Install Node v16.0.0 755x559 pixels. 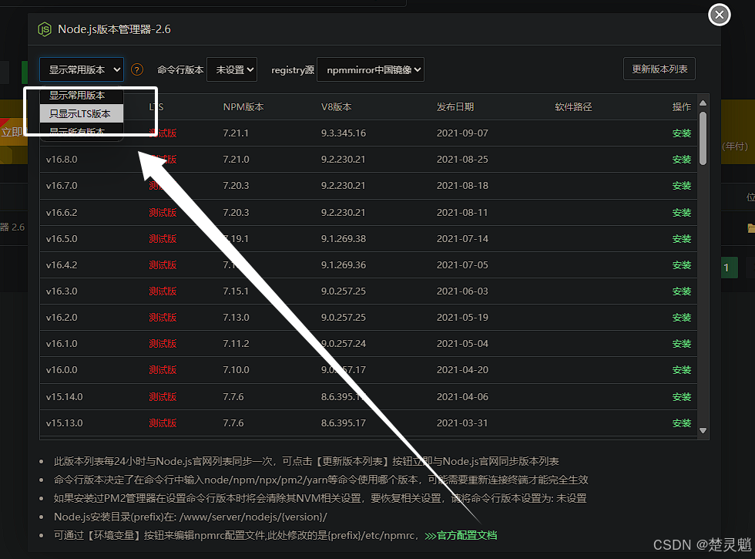[681, 370]
